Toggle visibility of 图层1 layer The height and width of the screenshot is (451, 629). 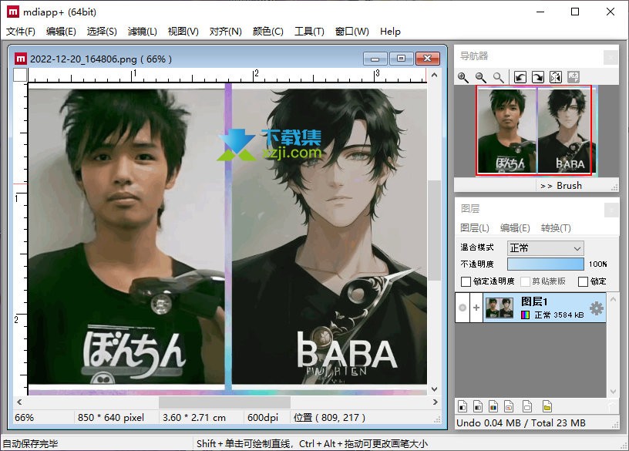(462, 308)
